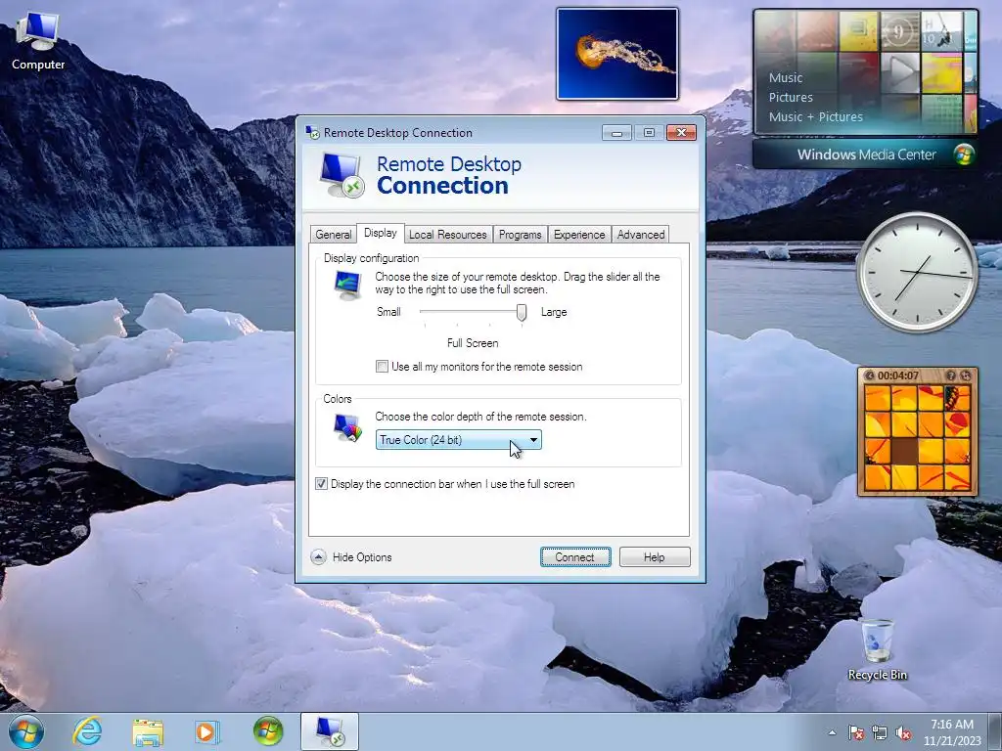Viewport: 1002px width, 751px height.
Task: Launch Internet Explorer from the taskbar
Action: 87,731
